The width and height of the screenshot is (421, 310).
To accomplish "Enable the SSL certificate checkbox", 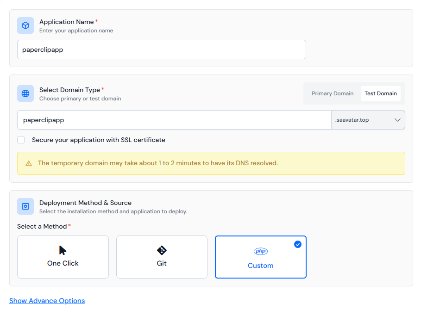I will pos(21,140).
